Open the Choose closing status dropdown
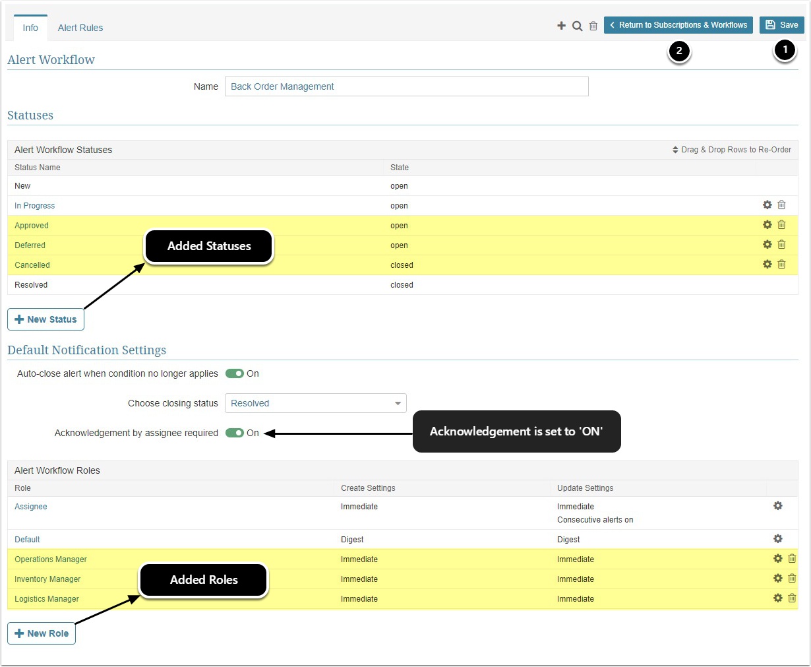This screenshot has width=811, height=667. point(315,403)
